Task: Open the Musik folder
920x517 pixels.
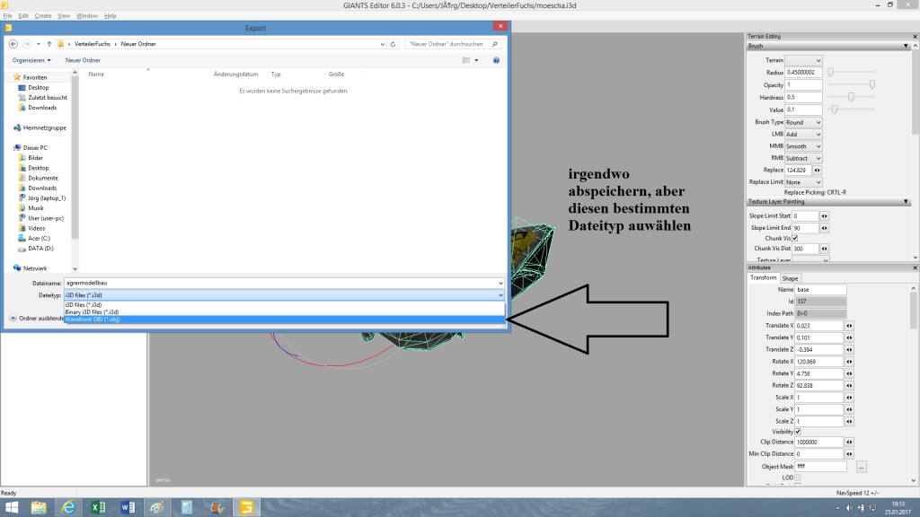Action: (x=36, y=208)
